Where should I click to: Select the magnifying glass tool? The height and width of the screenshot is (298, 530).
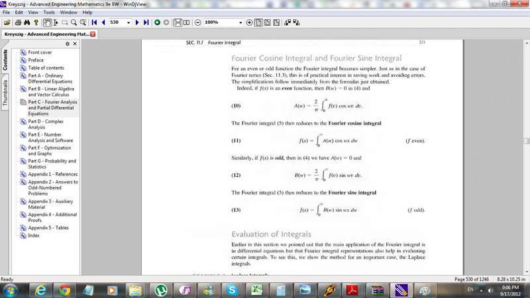[74, 23]
